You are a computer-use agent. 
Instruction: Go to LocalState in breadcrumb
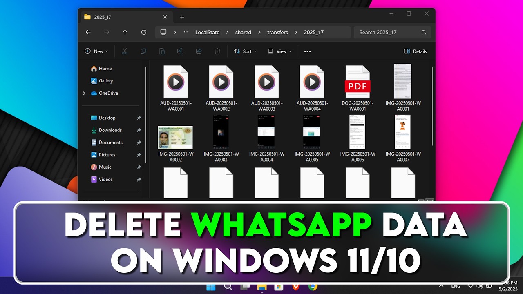pos(207,32)
